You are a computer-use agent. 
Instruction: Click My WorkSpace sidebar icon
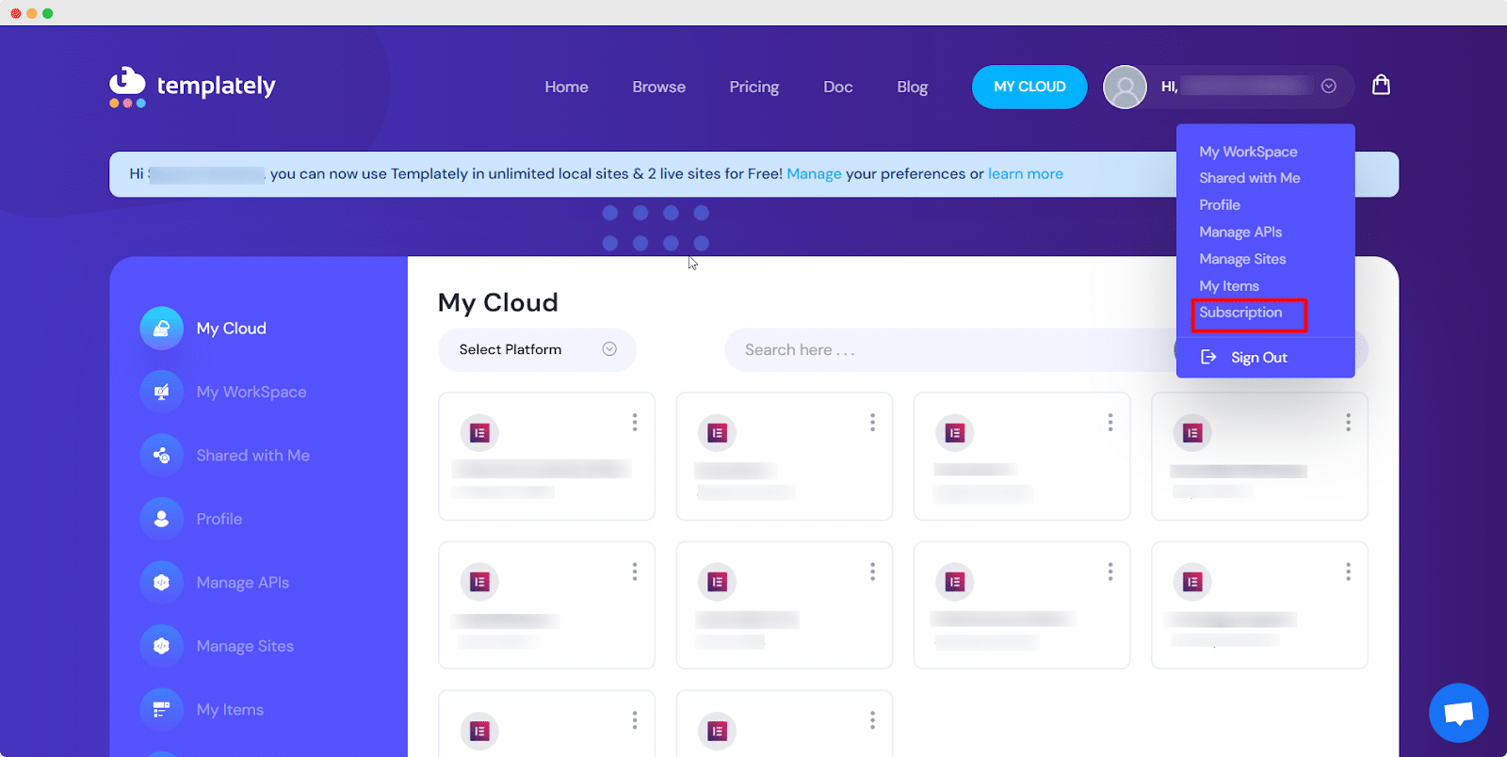(162, 392)
